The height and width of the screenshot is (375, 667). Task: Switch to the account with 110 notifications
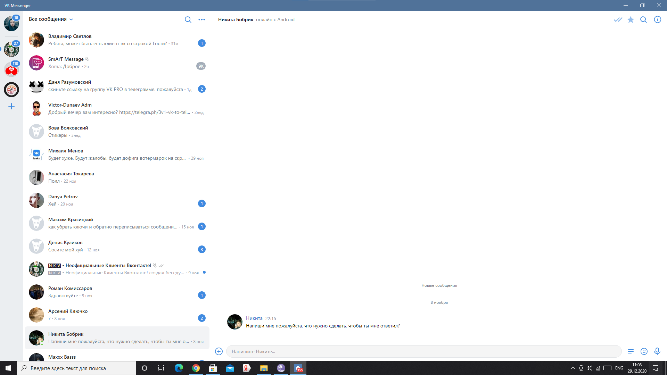11,69
